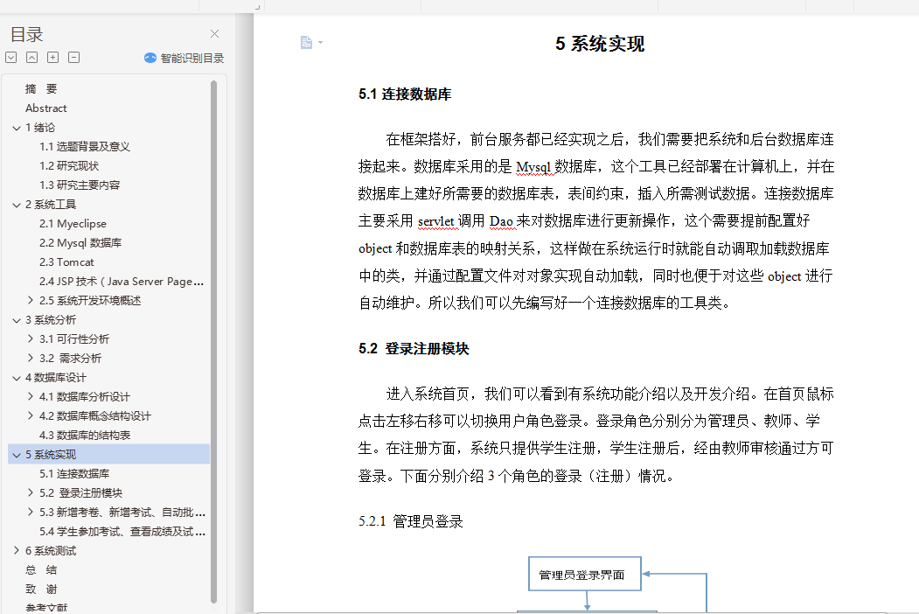This screenshot has height=614, width=919.
Task: Expand 3.1 可行性分析 chevron
Action: [x=31, y=338]
